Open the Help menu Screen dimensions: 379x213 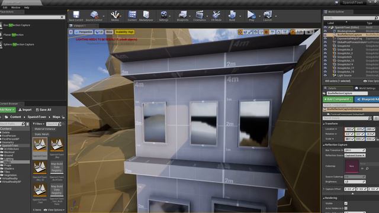click(x=27, y=8)
